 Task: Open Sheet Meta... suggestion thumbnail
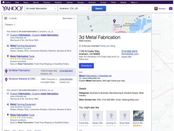click(125, 116)
